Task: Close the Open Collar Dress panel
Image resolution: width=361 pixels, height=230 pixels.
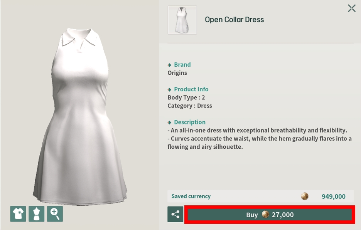Action: point(351,8)
